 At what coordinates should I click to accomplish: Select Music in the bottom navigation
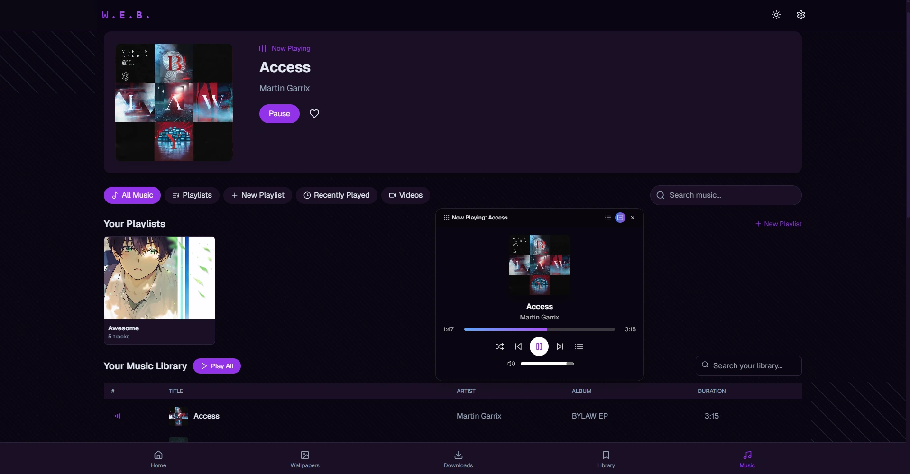(747, 459)
